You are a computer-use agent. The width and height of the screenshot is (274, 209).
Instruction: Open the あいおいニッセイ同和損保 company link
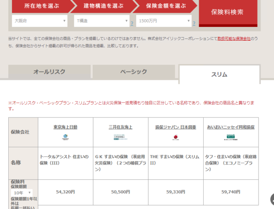tap(231, 127)
